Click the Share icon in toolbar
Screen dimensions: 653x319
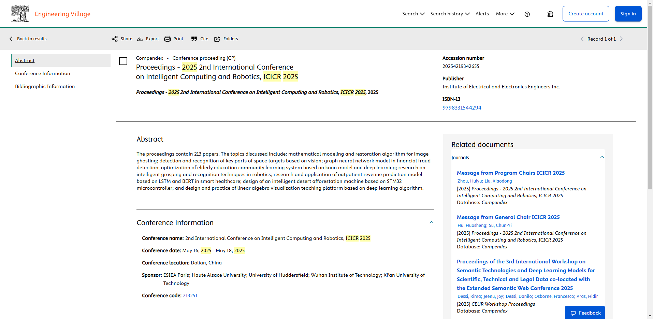point(115,39)
